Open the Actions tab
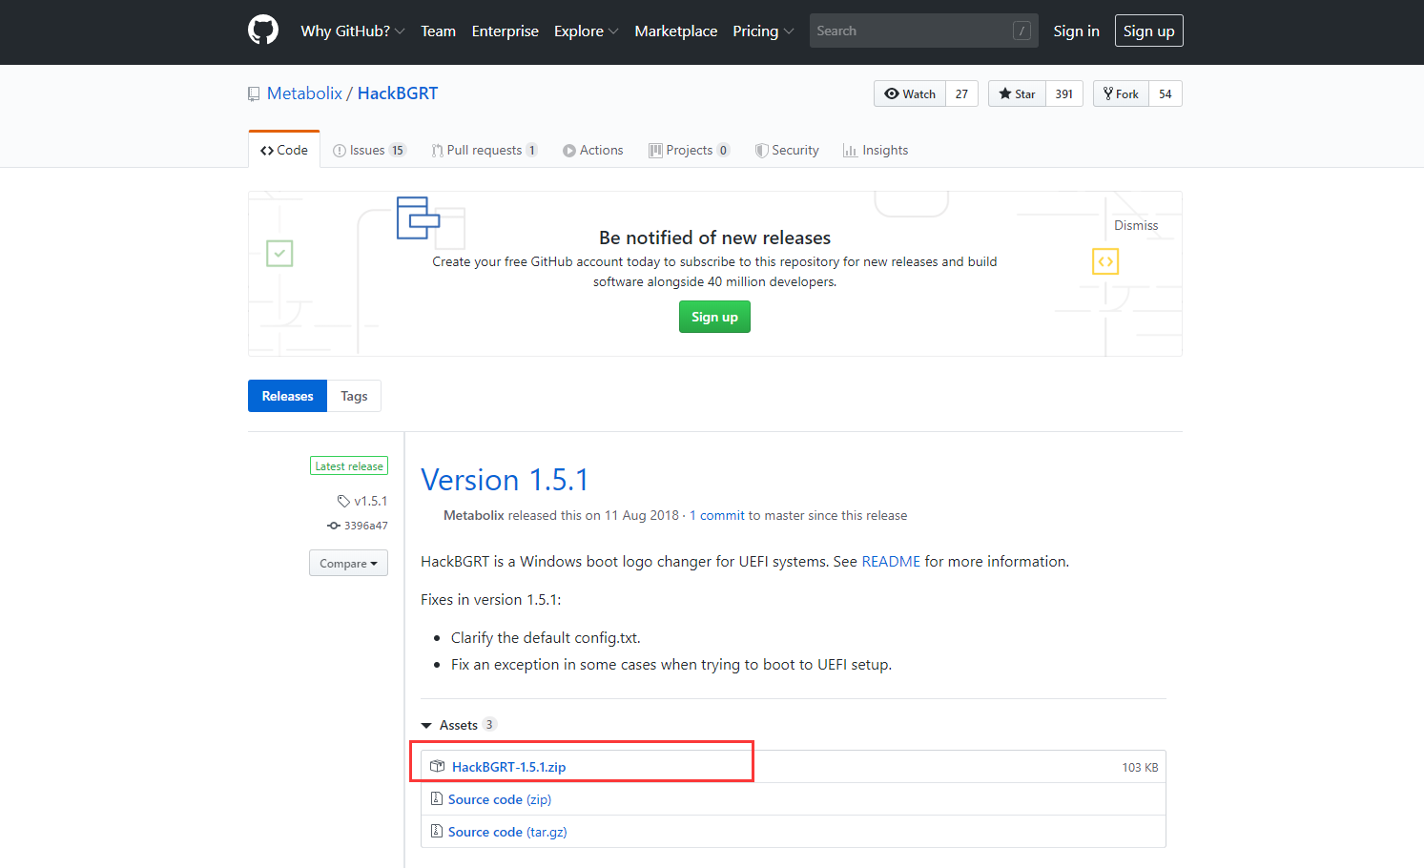 tap(593, 150)
